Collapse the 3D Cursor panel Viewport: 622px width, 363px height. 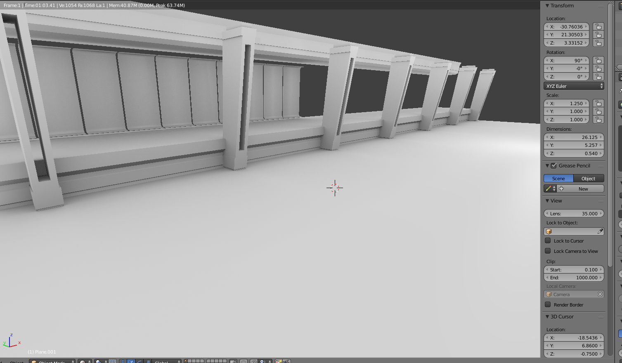point(547,317)
